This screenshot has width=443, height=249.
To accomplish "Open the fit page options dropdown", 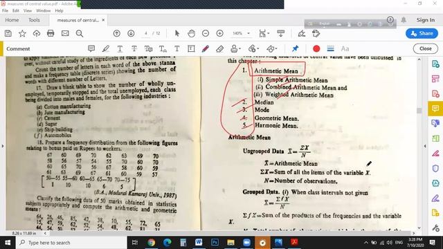I will [x=264, y=34].
